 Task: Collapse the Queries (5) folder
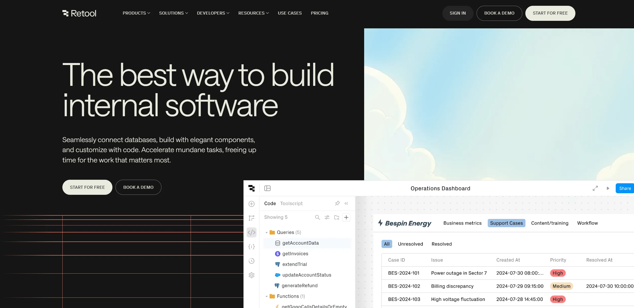tap(267, 232)
